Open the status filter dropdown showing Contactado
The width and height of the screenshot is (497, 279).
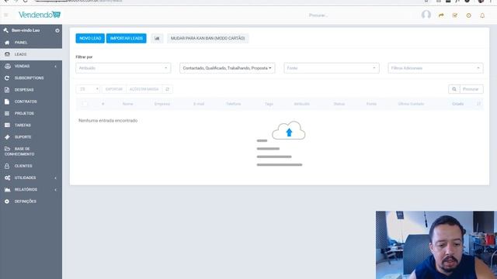[227, 68]
